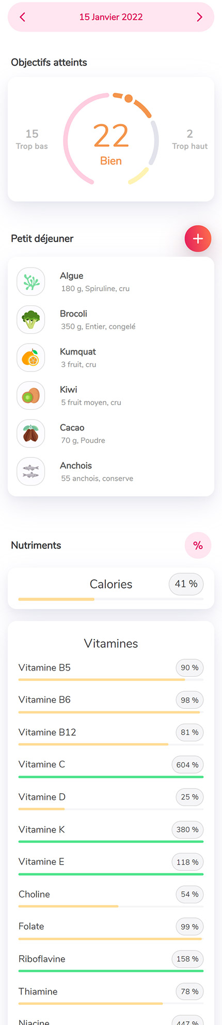Tap the Cacao pod icon
Image resolution: width=222 pixels, height=1025 pixels.
pyautogui.click(x=31, y=434)
